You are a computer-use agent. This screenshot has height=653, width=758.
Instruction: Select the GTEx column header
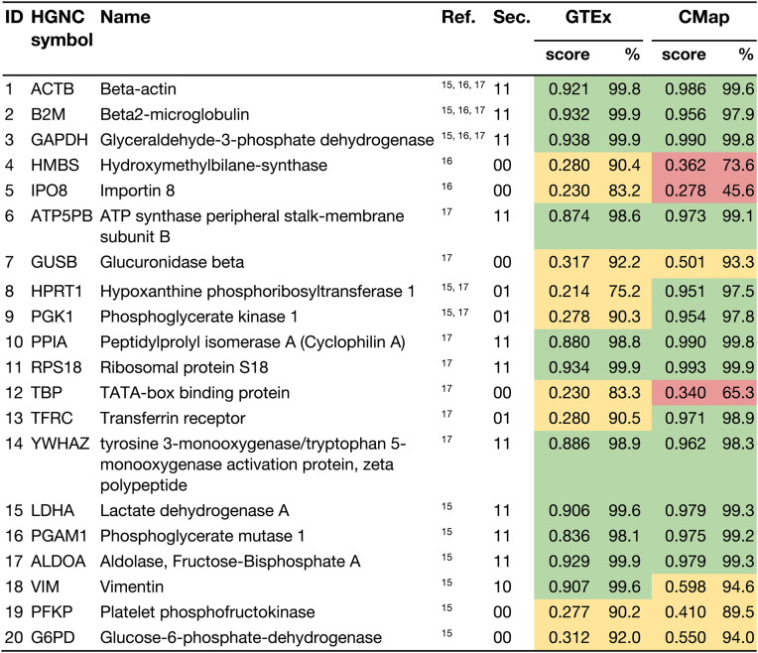pos(587,18)
